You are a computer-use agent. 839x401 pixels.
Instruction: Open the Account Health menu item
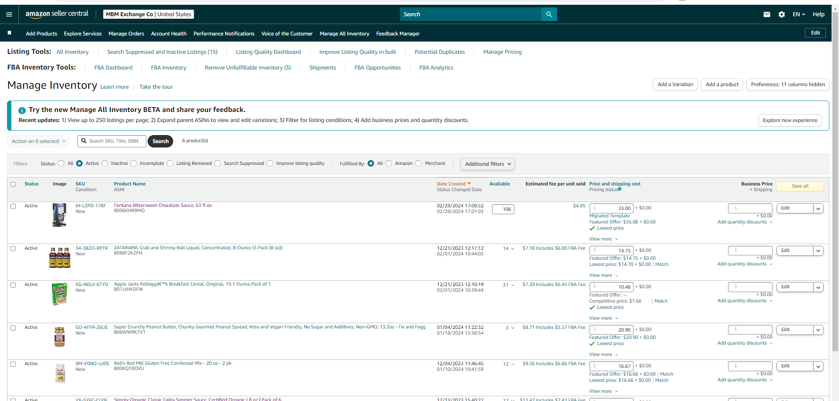pyautogui.click(x=169, y=34)
